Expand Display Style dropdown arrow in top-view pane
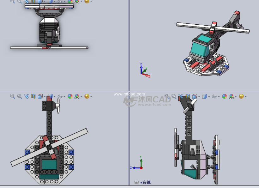259x188 pixels. point(55,97)
